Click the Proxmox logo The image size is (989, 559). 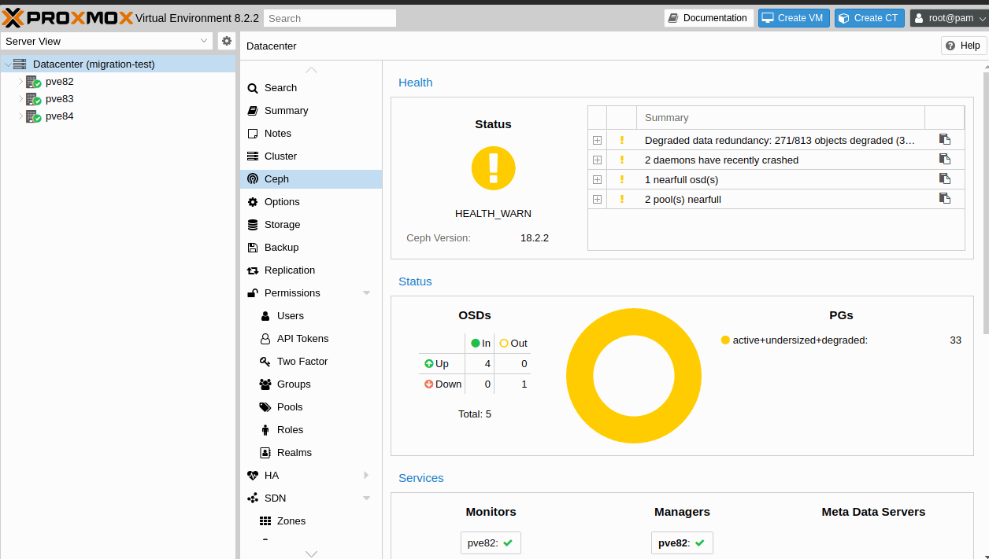click(x=67, y=17)
